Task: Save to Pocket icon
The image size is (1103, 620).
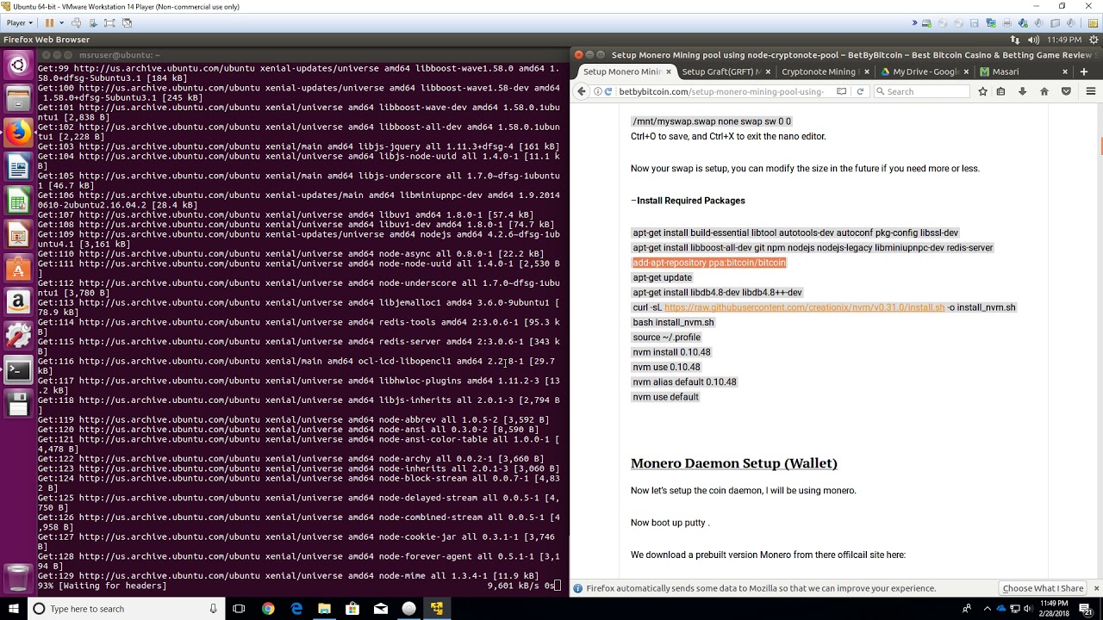Action: (1066, 91)
